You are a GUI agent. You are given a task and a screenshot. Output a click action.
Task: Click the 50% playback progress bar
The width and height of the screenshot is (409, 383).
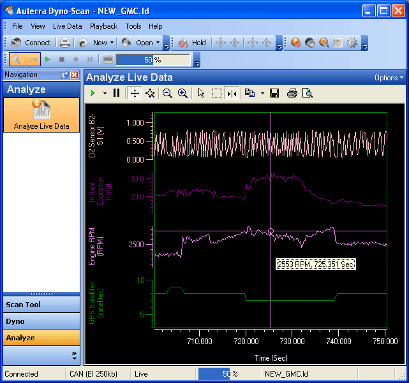[153, 60]
